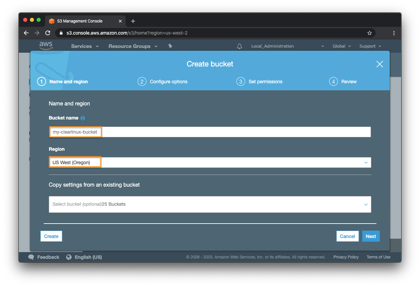Click the Feedback speech bubble icon
Viewport: 420px width, 287px height.
click(31, 257)
